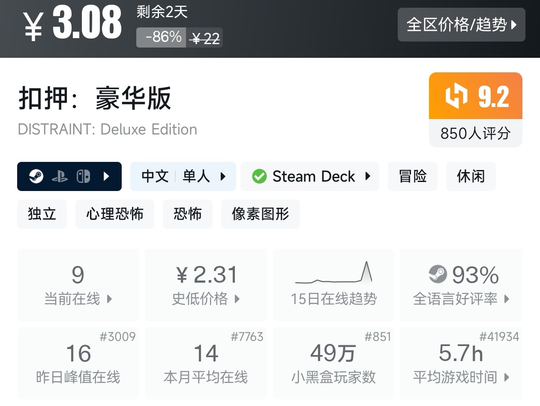Expand the 当前在线 player count details
The height and width of the screenshot is (406, 540).
click(78, 299)
